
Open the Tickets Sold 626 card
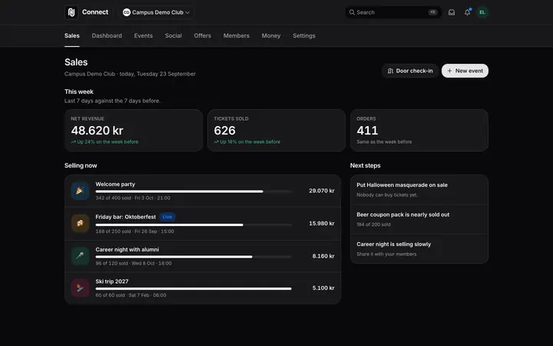click(x=276, y=130)
